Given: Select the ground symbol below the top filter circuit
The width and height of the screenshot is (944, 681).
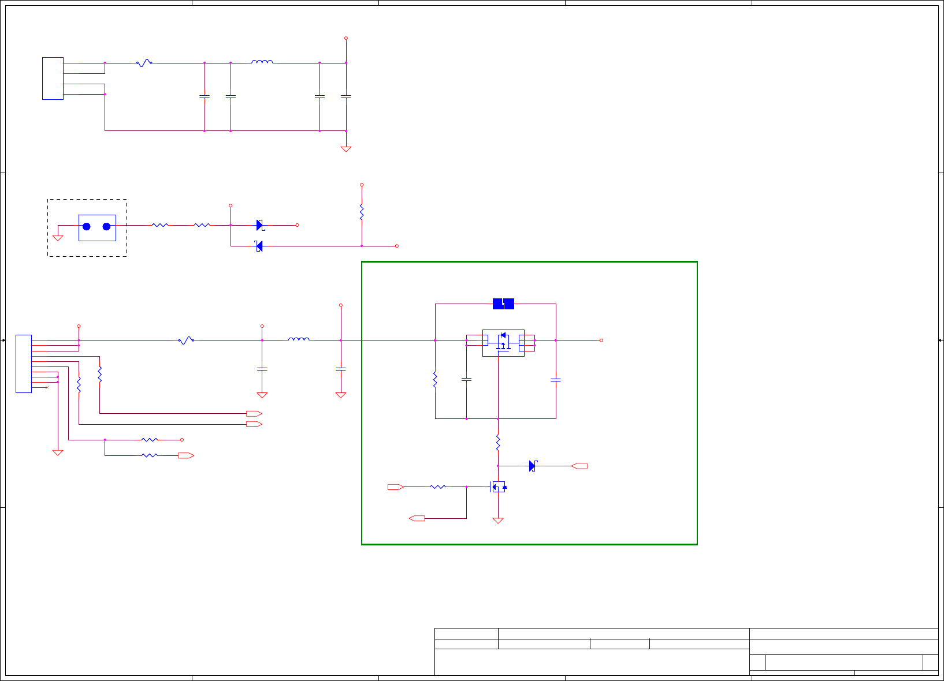Looking at the screenshot, I should pyautogui.click(x=346, y=149).
